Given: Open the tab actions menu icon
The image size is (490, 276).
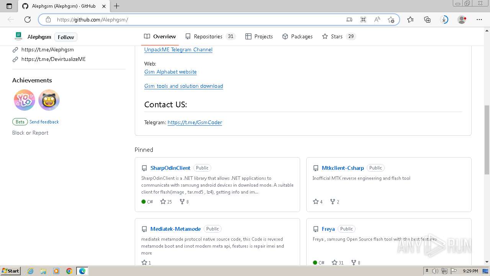Looking at the screenshot, I should 9,6.
